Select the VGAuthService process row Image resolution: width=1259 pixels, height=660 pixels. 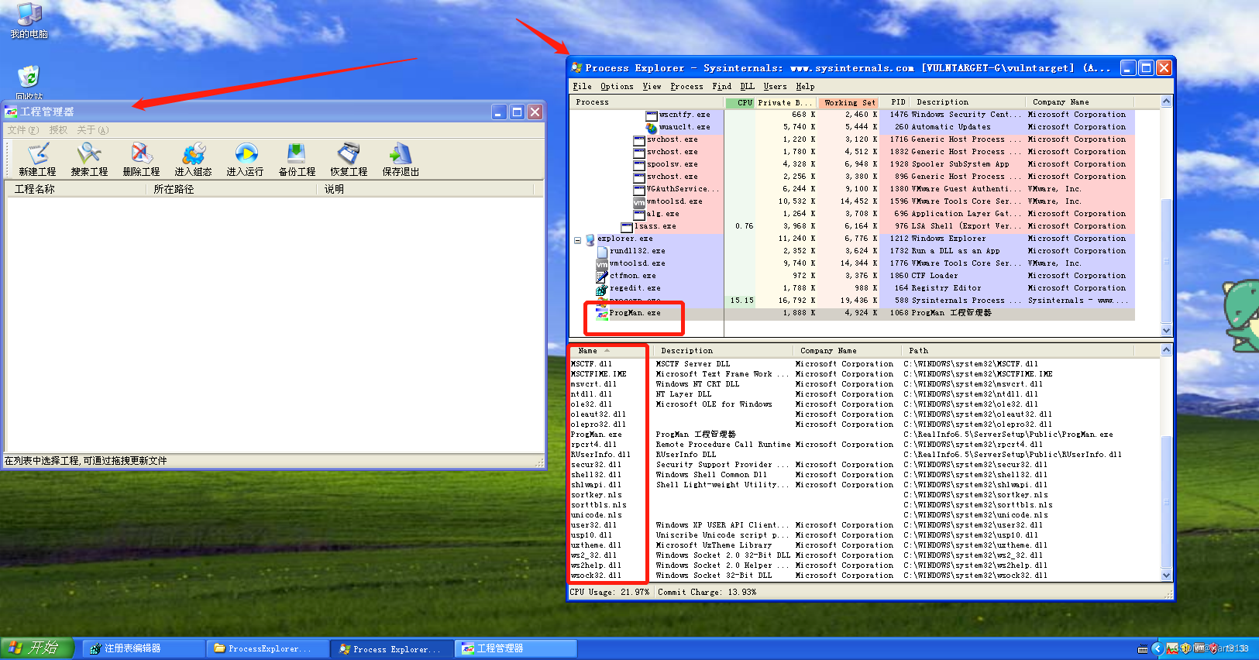pos(852,189)
